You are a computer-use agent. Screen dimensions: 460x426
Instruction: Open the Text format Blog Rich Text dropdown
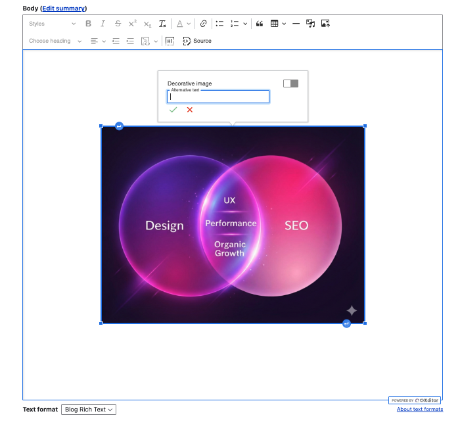click(x=89, y=410)
